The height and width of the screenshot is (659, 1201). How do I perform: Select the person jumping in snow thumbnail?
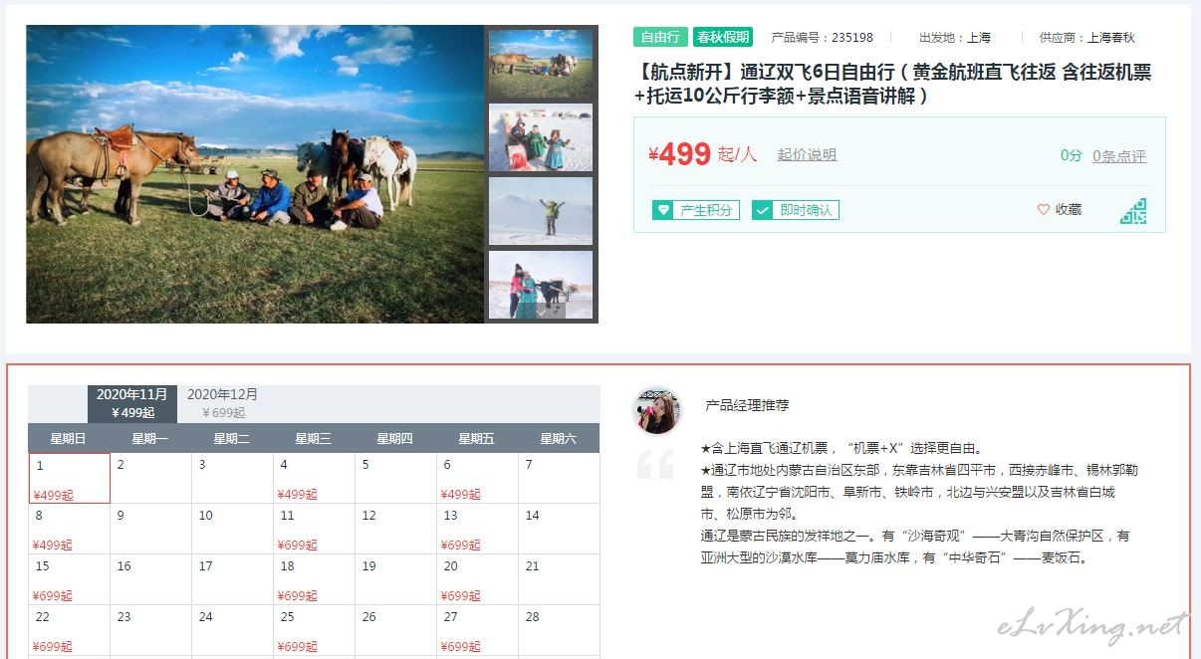(x=541, y=211)
